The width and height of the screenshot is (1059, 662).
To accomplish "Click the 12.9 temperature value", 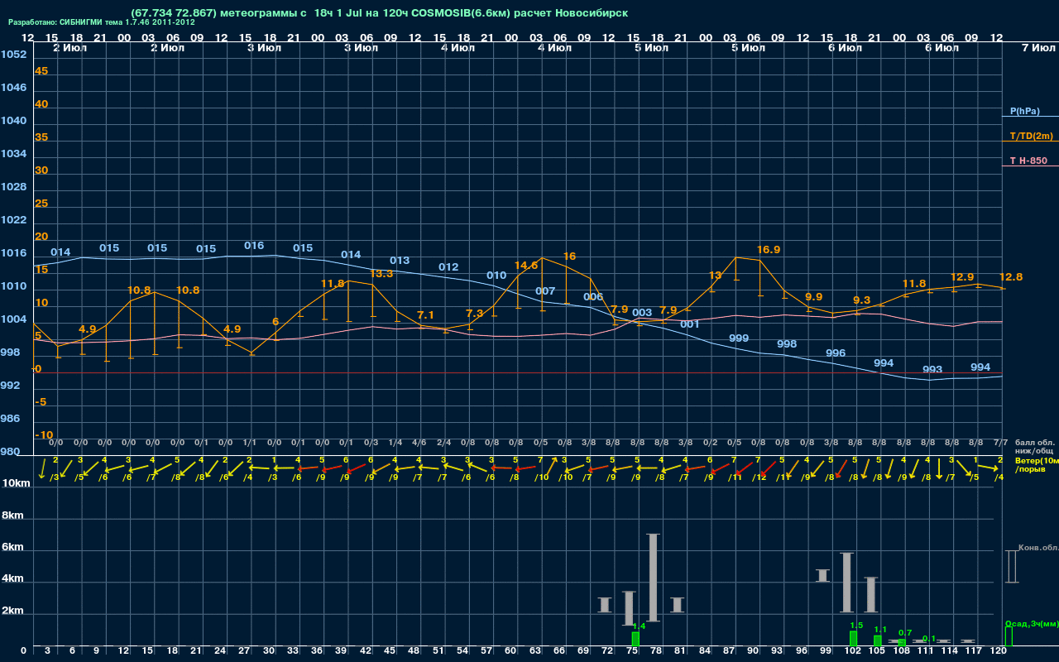I will (962, 277).
